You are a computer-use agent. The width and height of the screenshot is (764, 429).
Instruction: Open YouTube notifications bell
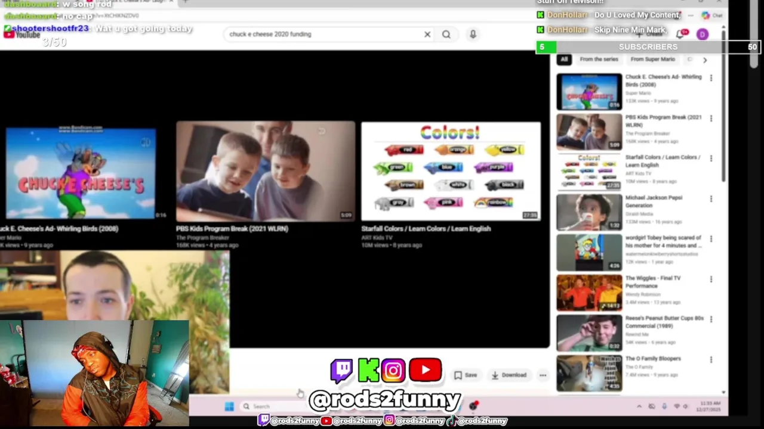pyautogui.click(x=681, y=35)
